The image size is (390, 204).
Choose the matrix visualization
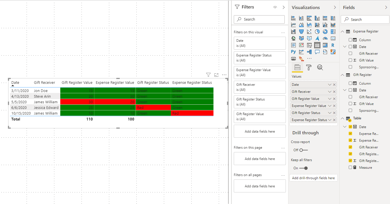[325, 45]
